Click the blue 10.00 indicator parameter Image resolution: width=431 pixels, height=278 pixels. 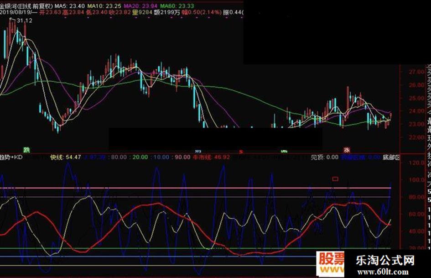pyautogui.click(x=161, y=157)
